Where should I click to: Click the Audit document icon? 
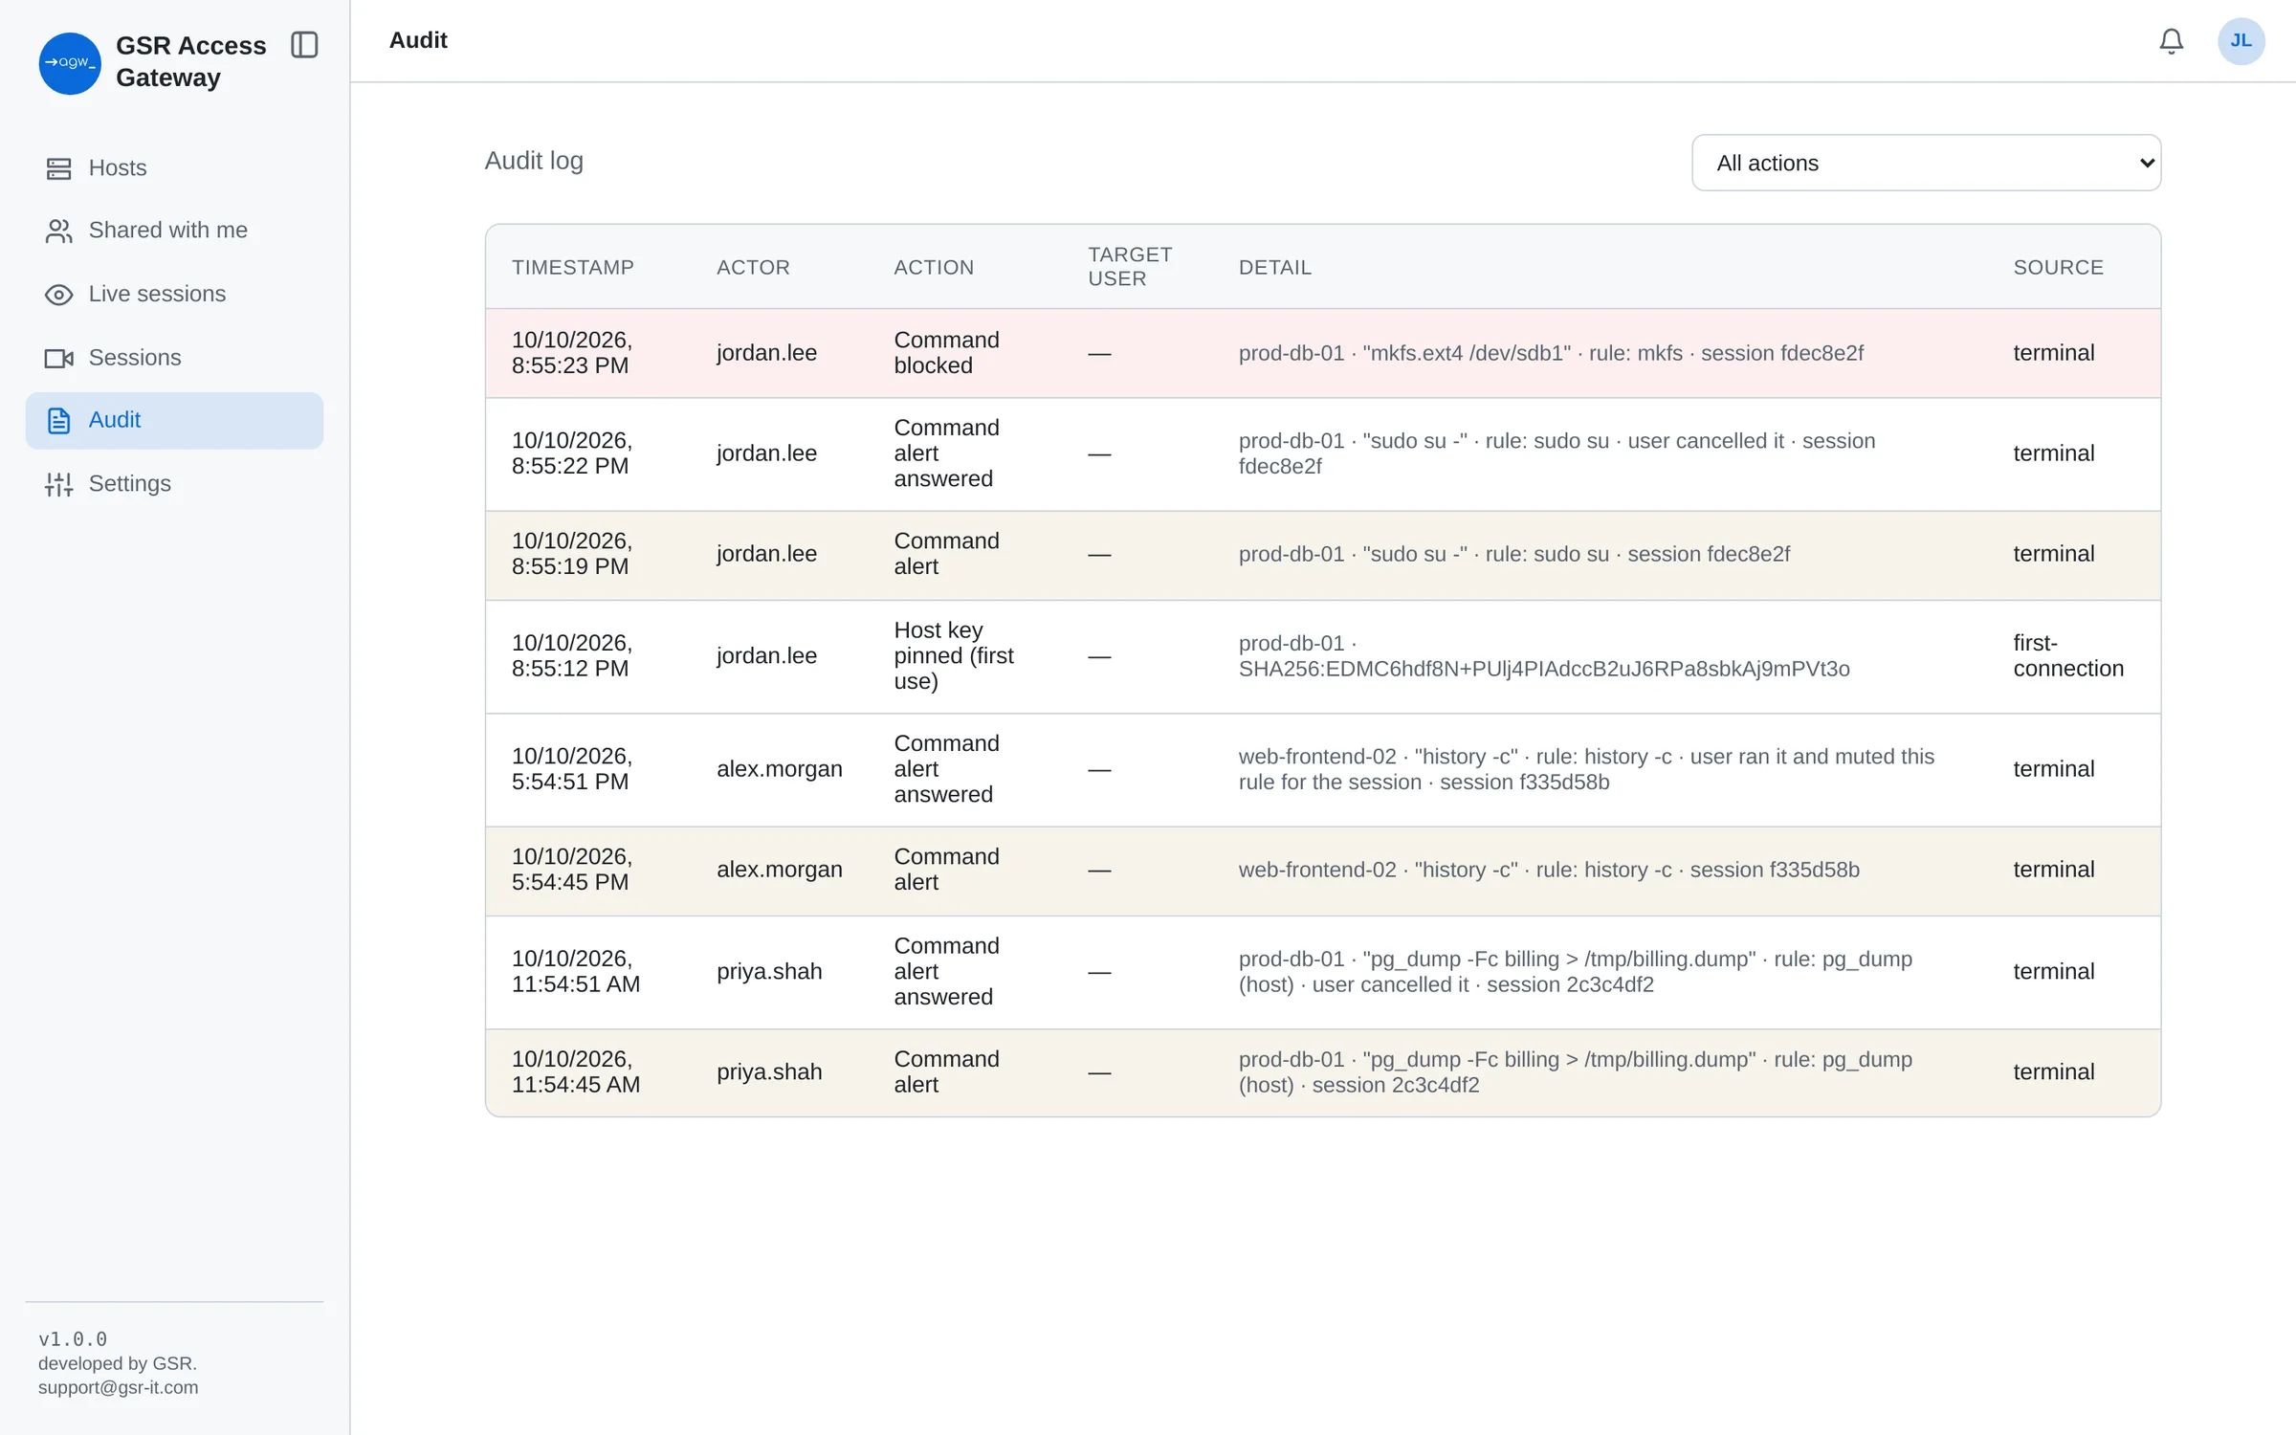58,420
